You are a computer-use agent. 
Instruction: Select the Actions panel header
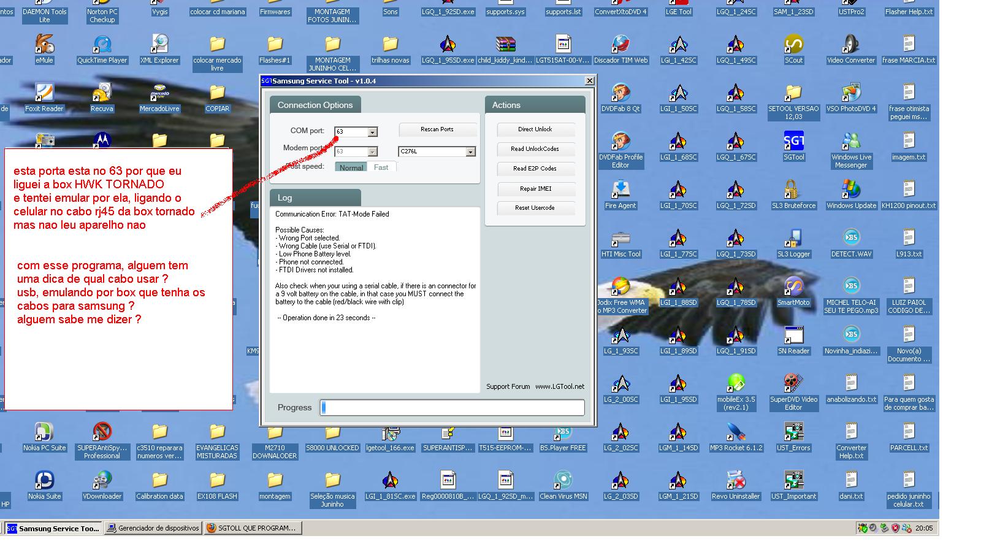(x=535, y=105)
